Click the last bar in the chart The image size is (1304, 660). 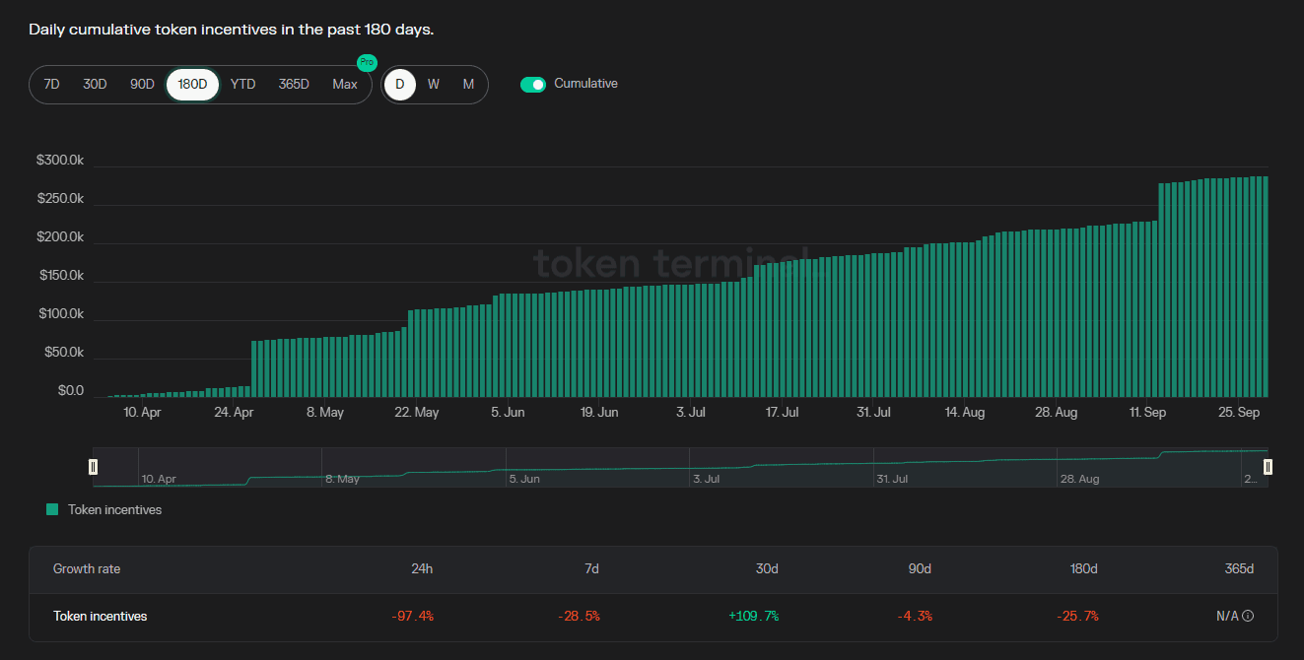[1265, 286]
